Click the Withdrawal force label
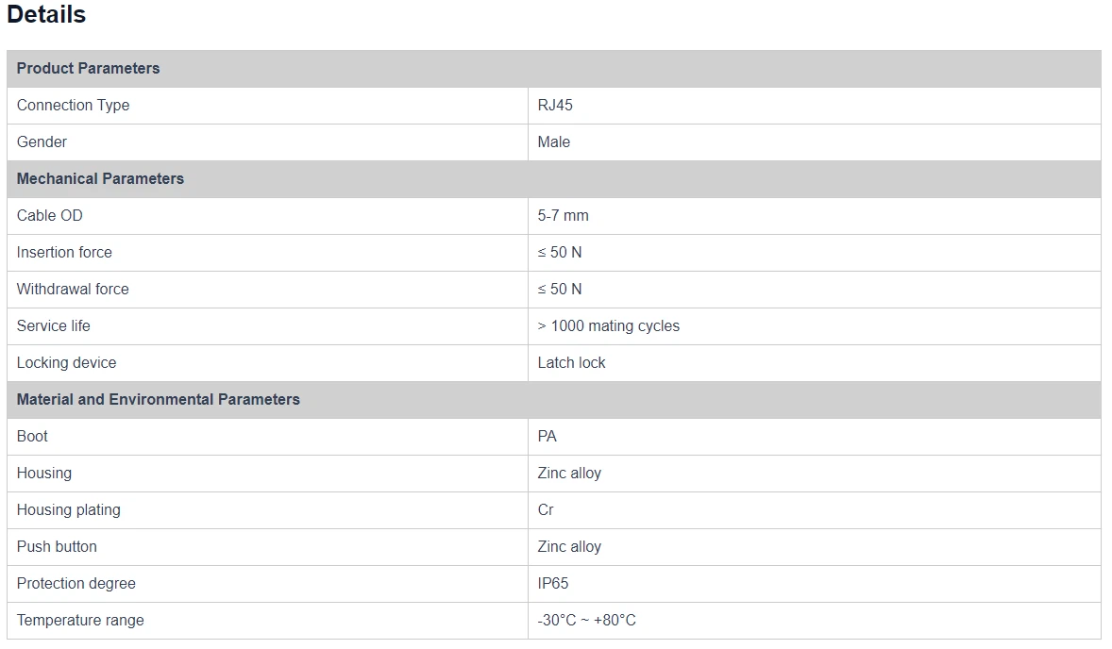 point(73,289)
